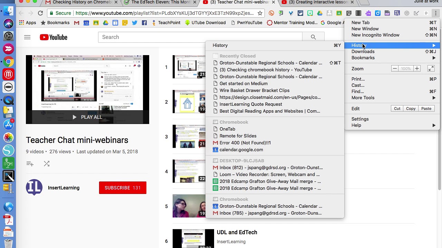Open the UDL and EdTech video
The height and width of the screenshot is (248, 442).
click(x=237, y=232)
